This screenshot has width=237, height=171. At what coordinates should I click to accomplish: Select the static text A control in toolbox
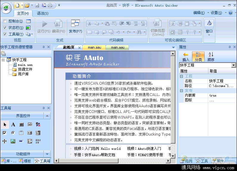(x=13, y=125)
